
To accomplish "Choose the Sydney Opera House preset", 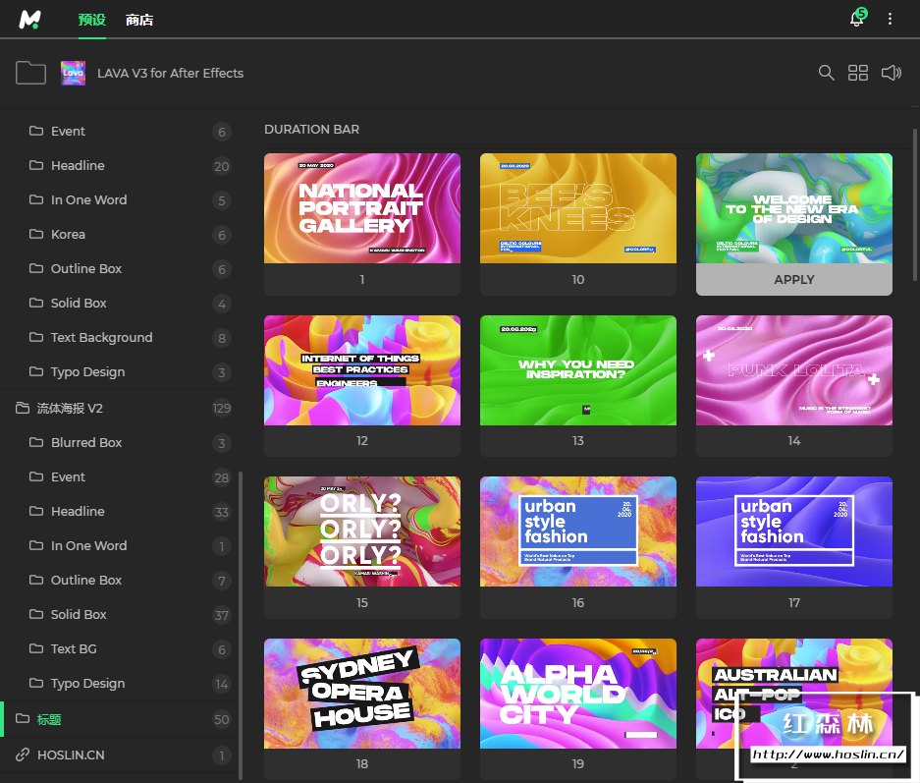I will click(x=361, y=694).
